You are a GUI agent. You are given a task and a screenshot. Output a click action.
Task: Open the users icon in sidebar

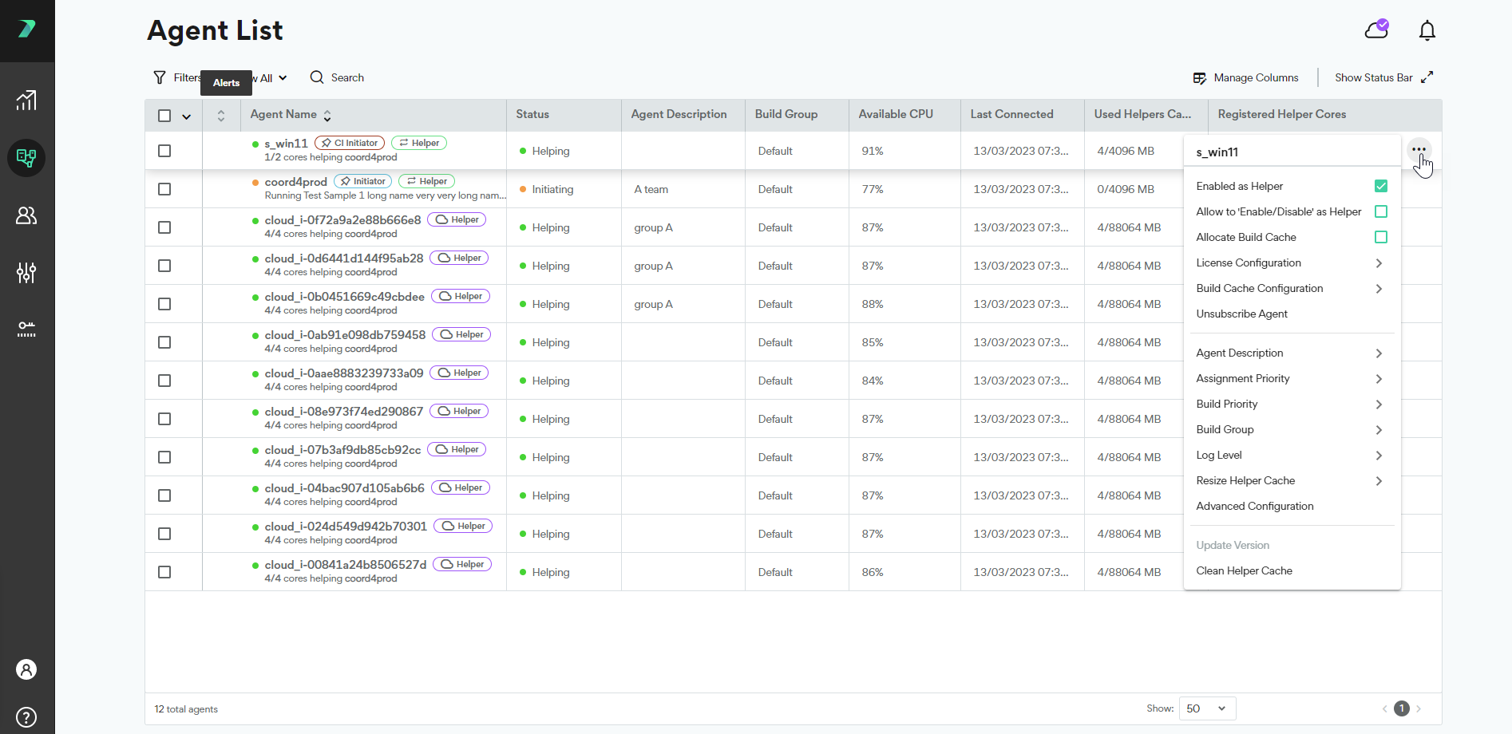[26, 215]
